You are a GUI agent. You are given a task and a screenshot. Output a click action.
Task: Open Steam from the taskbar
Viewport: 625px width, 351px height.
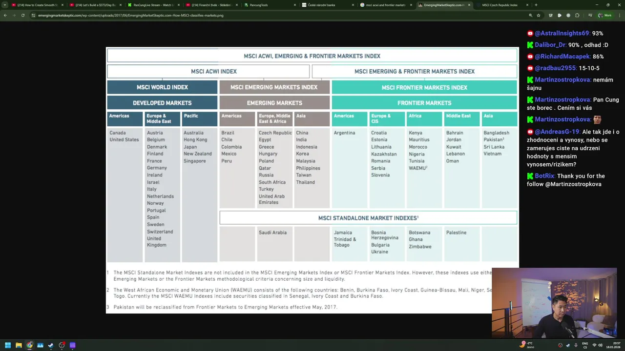[x=51, y=345]
